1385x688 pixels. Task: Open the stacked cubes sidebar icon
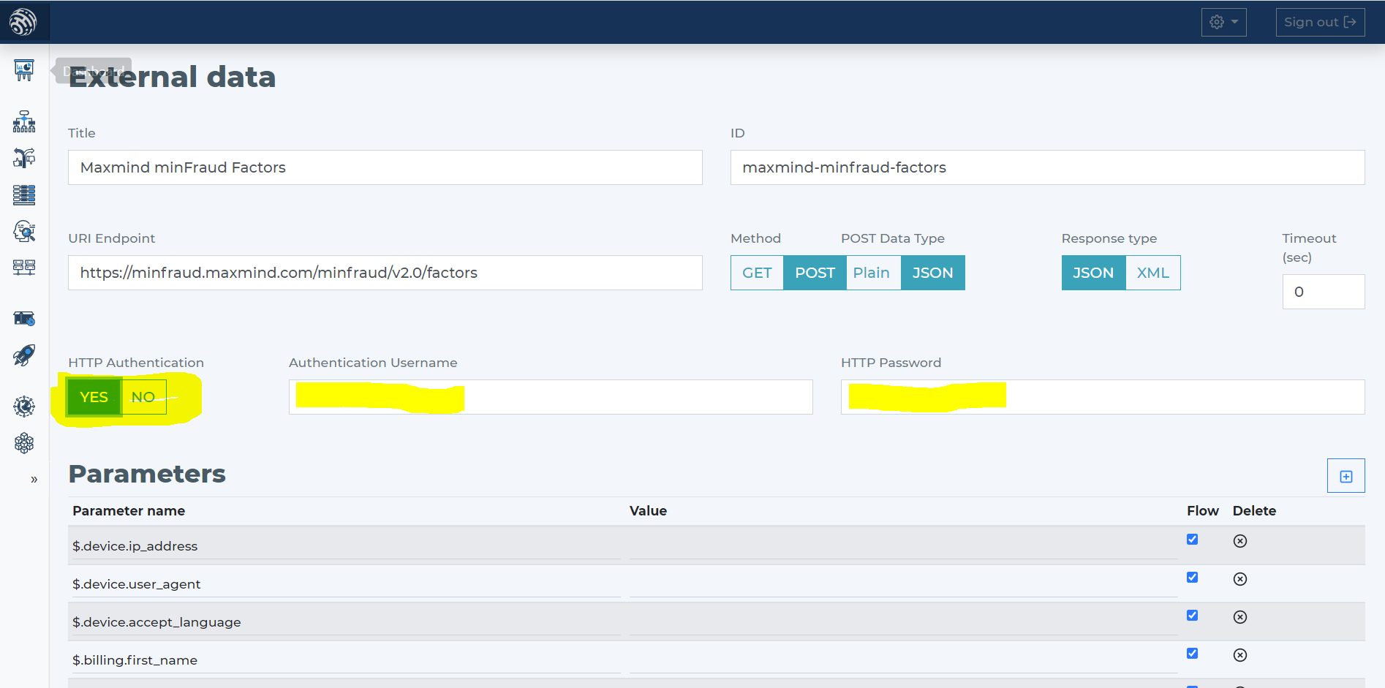[x=24, y=443]
